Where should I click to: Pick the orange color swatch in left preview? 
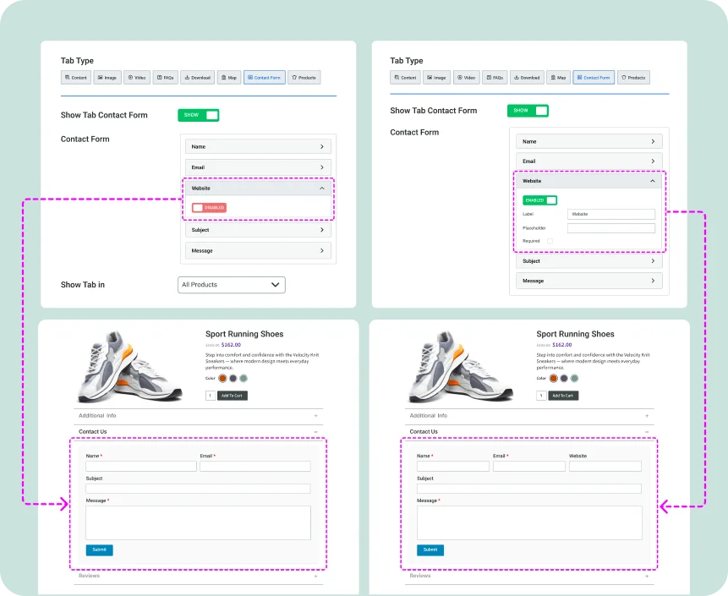pyautogui.click(x=222, y=379)
